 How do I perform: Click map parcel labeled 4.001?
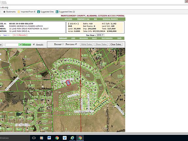(85, 55)
